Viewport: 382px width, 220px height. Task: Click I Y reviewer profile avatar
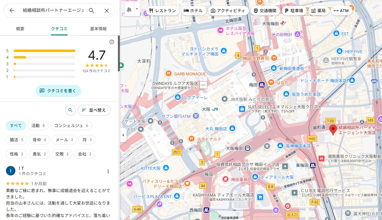click(11, 171)
